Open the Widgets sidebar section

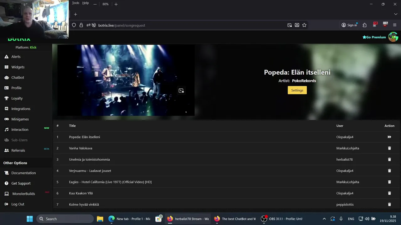[x=18, y=67]
